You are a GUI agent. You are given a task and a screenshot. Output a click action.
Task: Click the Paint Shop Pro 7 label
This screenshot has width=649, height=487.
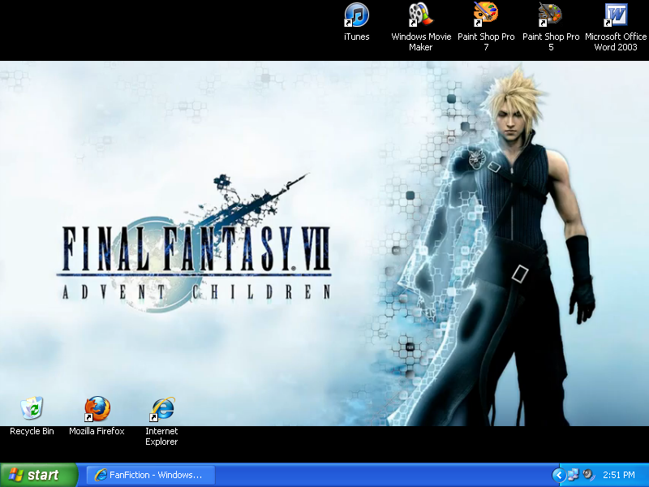point(486,42)
